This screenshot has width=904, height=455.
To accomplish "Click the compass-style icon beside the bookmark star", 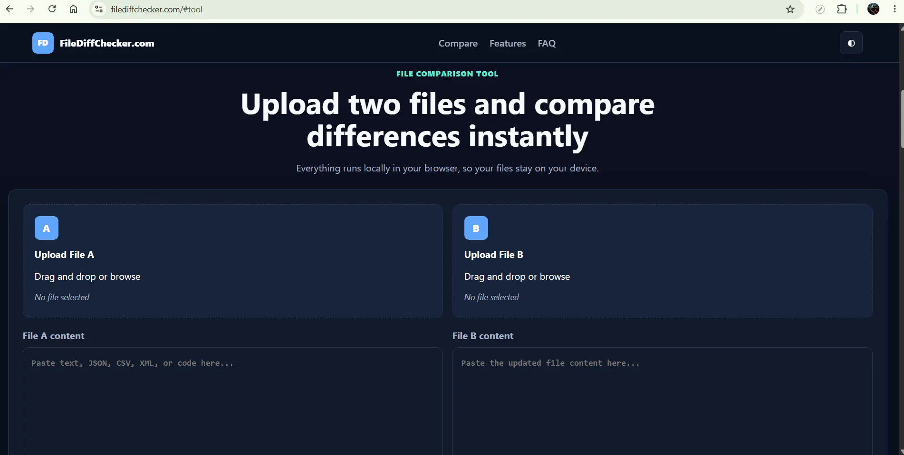I will [x=820, y=9].
